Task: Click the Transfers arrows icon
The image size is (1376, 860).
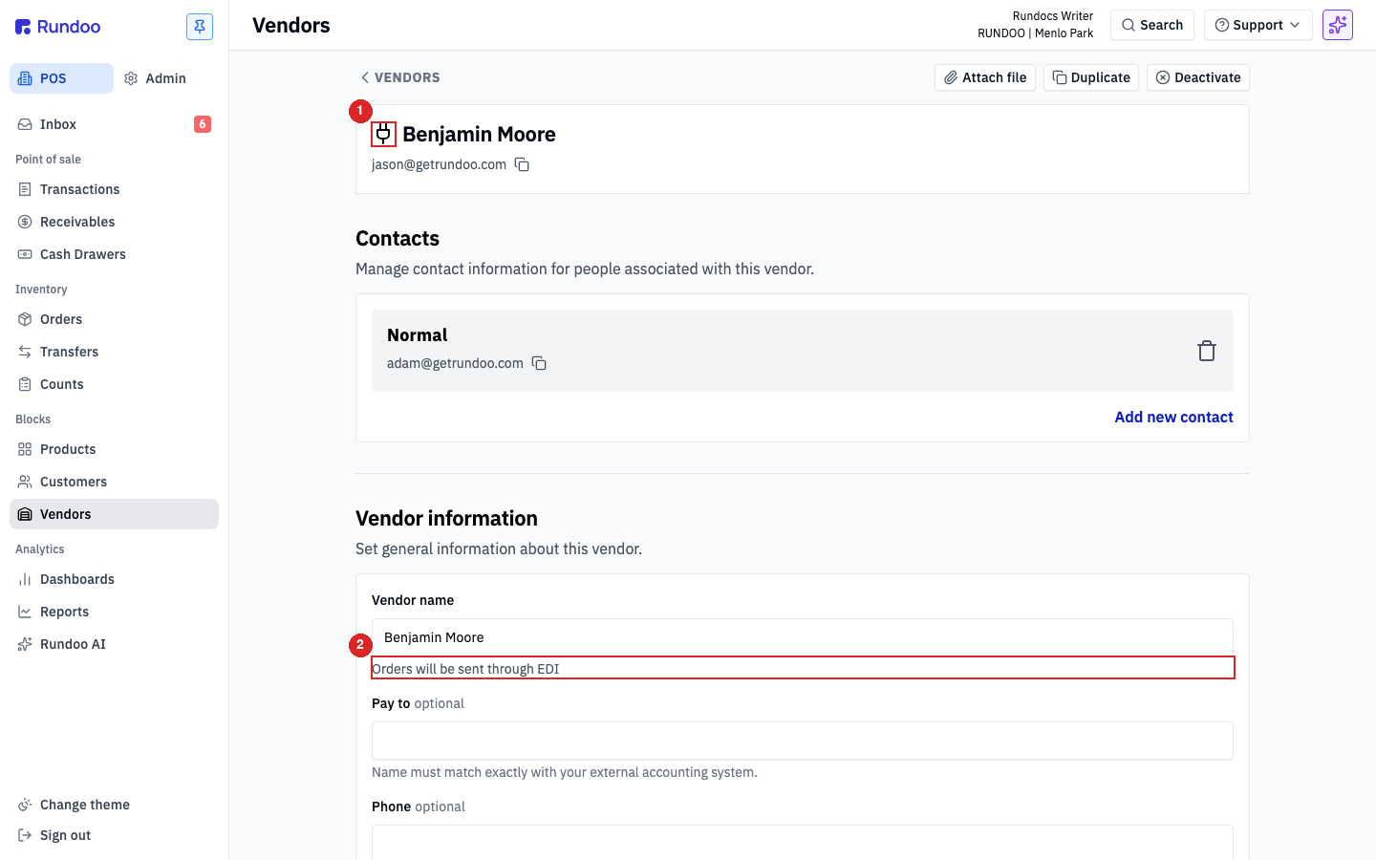Action: (25, 352)
